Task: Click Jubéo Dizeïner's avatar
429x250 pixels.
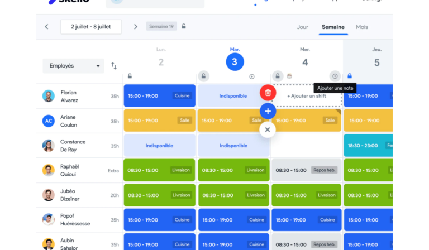Action: 49,195
